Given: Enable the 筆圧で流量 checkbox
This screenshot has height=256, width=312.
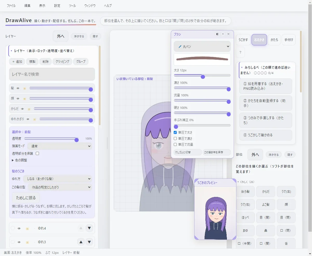Looking at the screenshot, I should tap(175, 144).
